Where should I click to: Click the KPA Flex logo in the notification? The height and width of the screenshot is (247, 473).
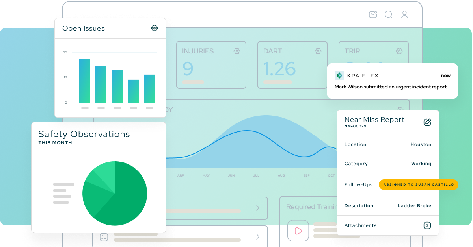[339, 76]
